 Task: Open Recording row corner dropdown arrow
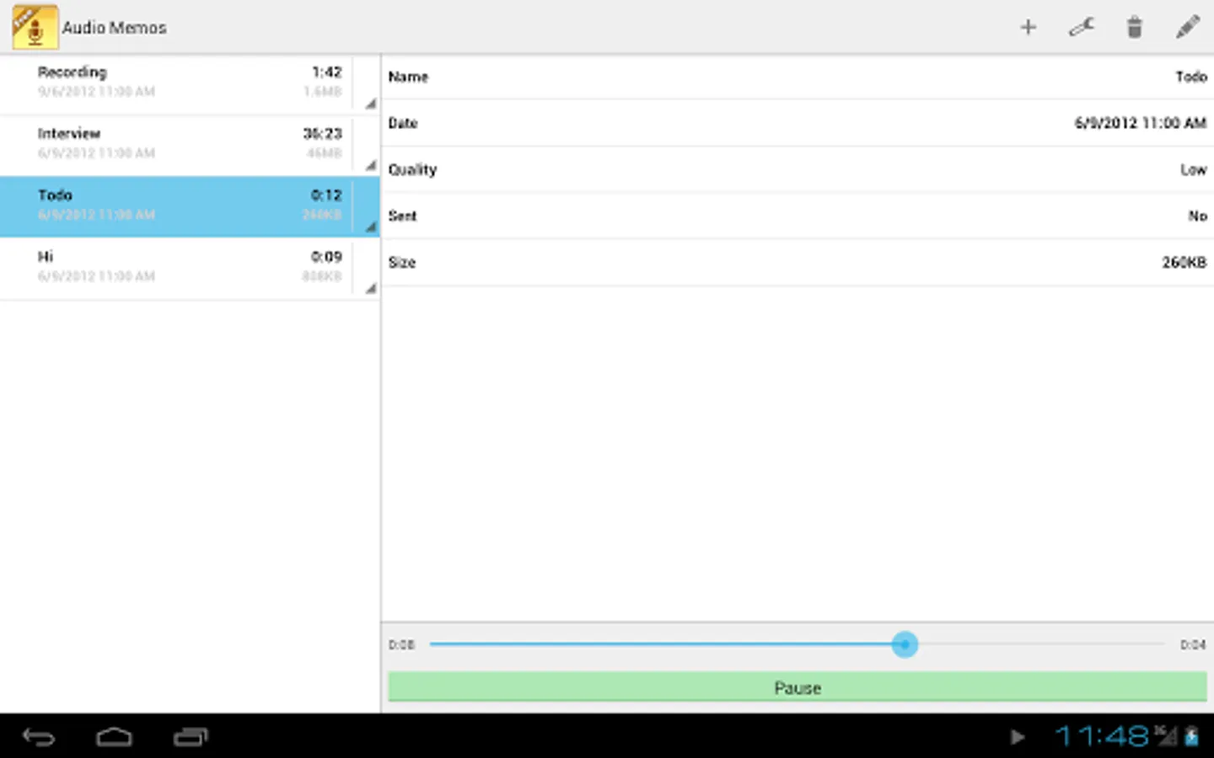tap(370, 104)
